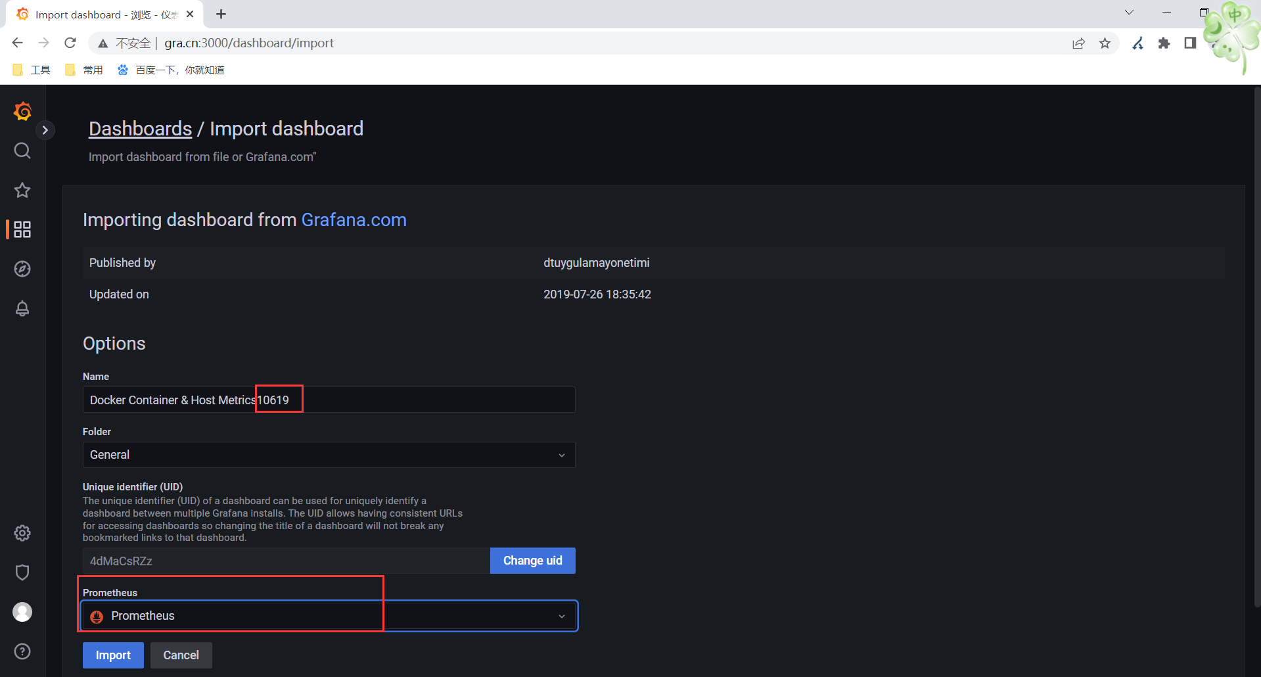1261x677 pixels.
Task: Click the address bar URL
Action: pyautogui.click(x=249, y=43)
